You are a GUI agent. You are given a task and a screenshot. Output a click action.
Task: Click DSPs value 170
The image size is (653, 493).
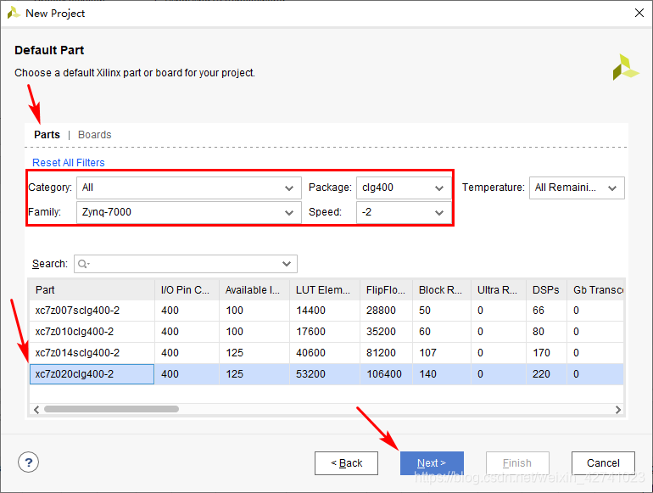541,353
